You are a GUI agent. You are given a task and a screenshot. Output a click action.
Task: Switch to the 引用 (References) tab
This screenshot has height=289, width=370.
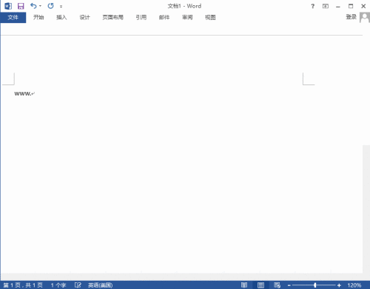click(141, 17)
